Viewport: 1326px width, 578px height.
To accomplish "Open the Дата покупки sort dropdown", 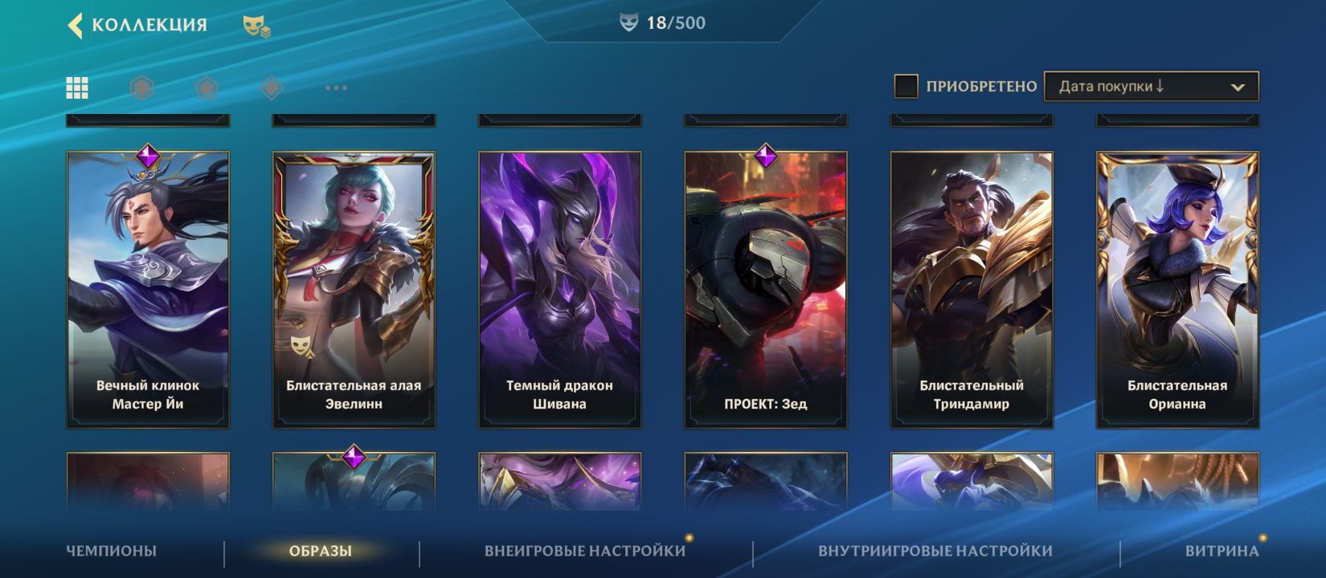I will click(x=1151, y=86).
